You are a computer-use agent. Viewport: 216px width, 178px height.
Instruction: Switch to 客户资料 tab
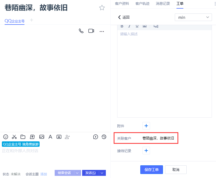[122, 4]
